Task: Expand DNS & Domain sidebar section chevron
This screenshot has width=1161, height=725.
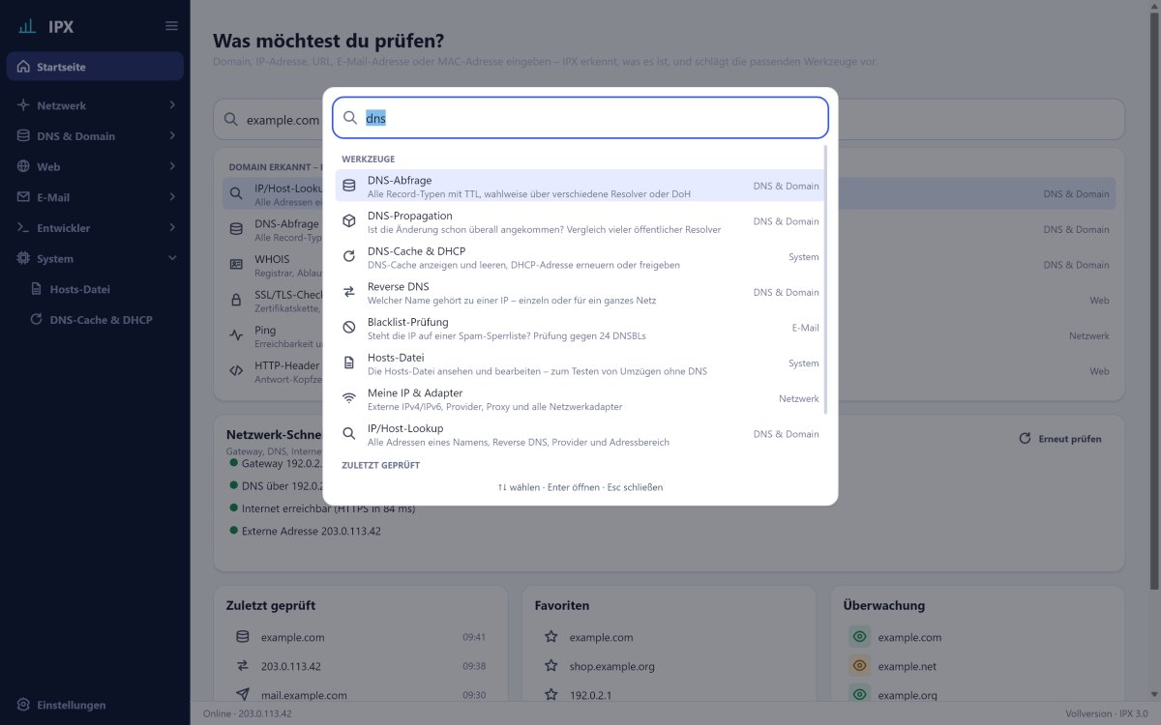Action: (x=172, y=136)
